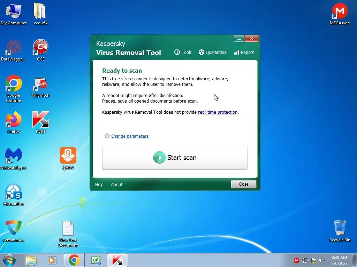The image size is (357, 267).
Task: Open the Tools section in Kaspersky
Action: (183, 52)
